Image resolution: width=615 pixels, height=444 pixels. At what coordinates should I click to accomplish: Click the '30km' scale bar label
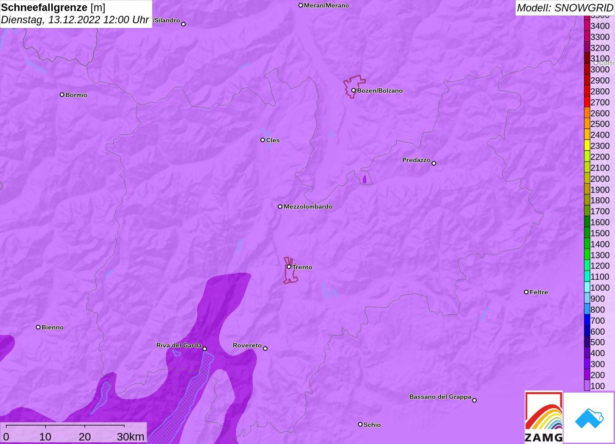click(x=130, y=437)
